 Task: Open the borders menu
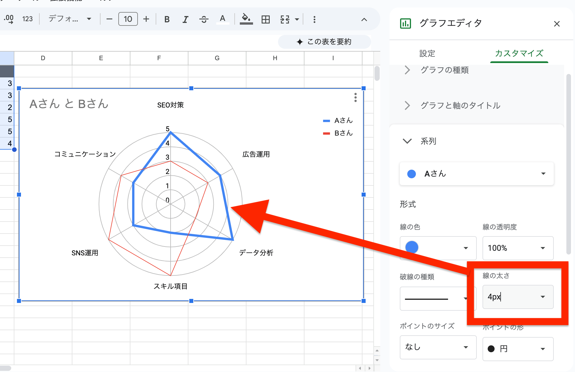pyautogui.click(x=265, y=19)
